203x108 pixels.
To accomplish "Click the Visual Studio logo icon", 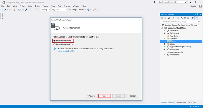I will tap(3, 2).
